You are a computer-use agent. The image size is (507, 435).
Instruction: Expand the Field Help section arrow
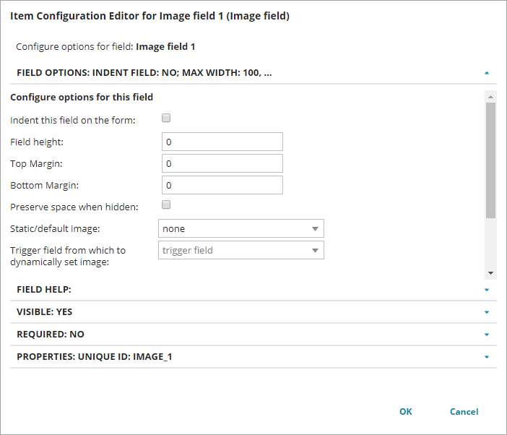tap(487, 290)
